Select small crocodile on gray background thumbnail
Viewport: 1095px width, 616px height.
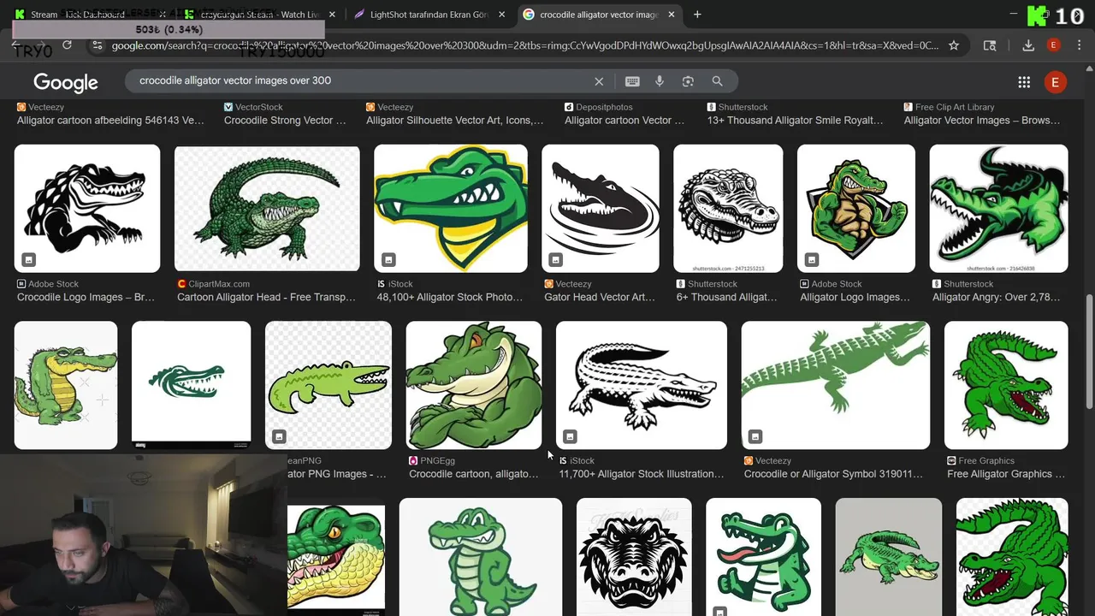pos(889,557)
